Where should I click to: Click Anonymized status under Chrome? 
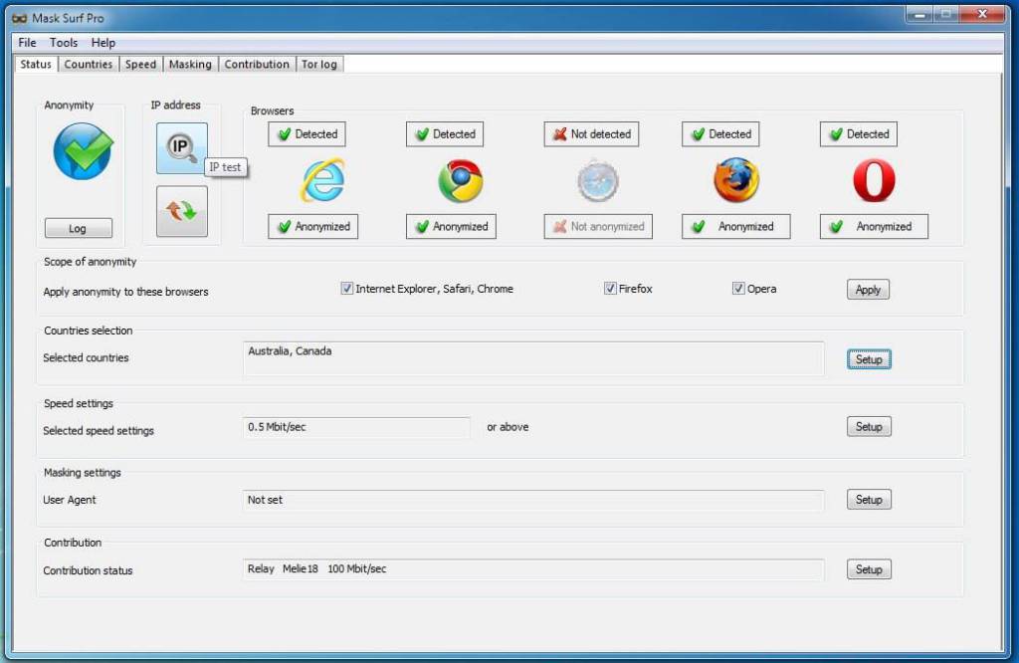point(451,226)
